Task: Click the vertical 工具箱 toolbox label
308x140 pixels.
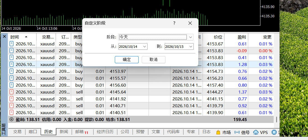Action: 4,130
